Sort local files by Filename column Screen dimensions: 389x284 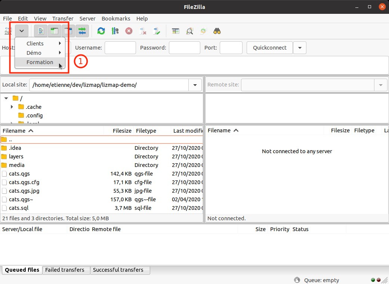(52, 130)
